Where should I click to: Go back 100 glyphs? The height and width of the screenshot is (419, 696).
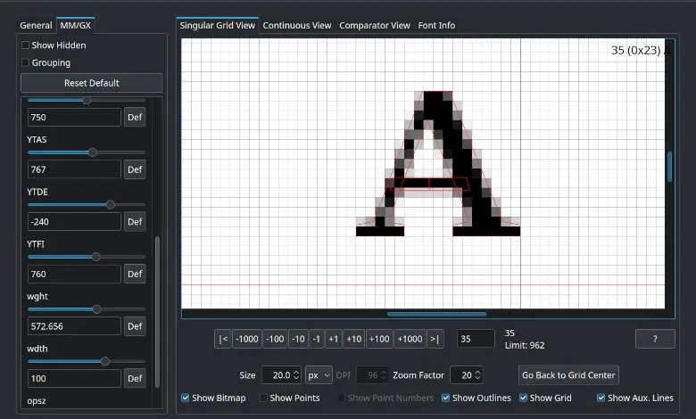point(275,339)
